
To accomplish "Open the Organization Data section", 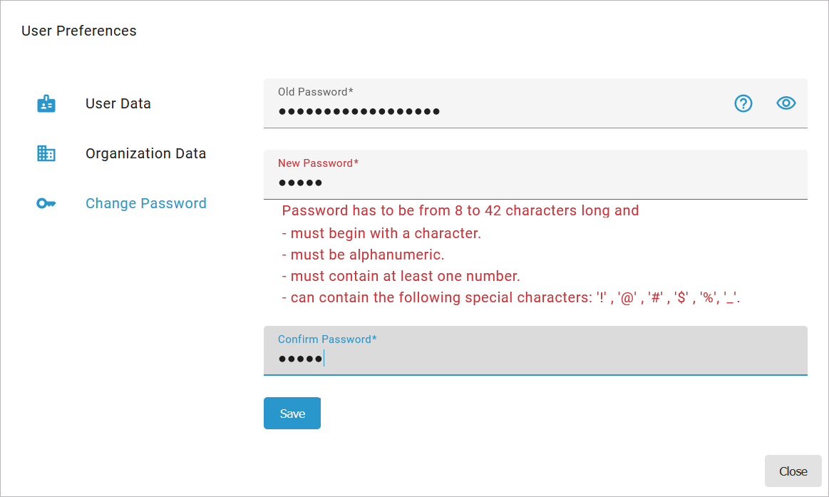I will click(145, 153).
